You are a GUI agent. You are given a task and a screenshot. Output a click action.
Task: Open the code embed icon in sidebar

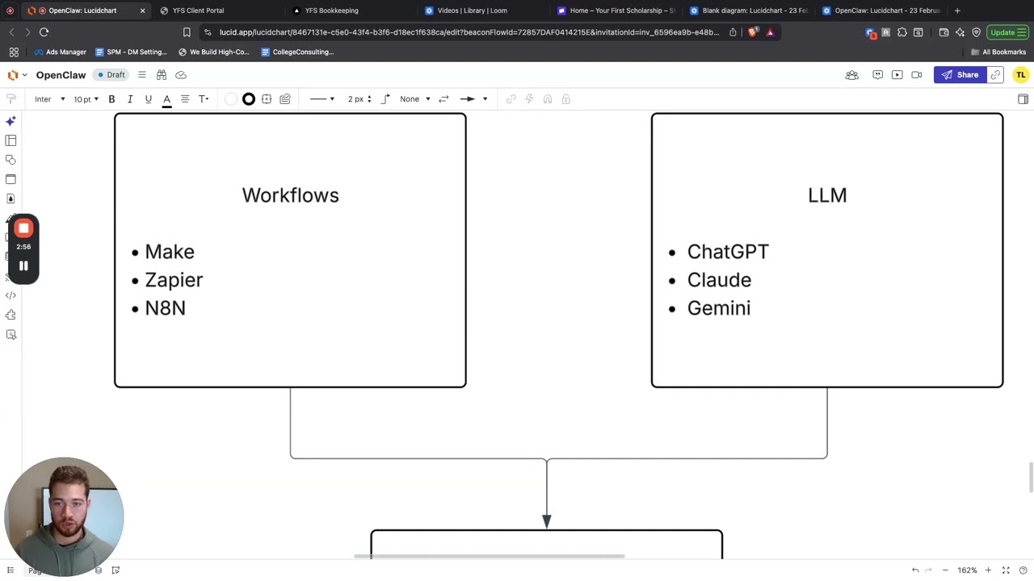point(11,295)
